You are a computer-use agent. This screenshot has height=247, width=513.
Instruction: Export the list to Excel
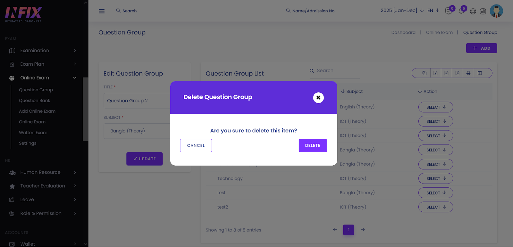pyautogui.click(x=435, y=73)
